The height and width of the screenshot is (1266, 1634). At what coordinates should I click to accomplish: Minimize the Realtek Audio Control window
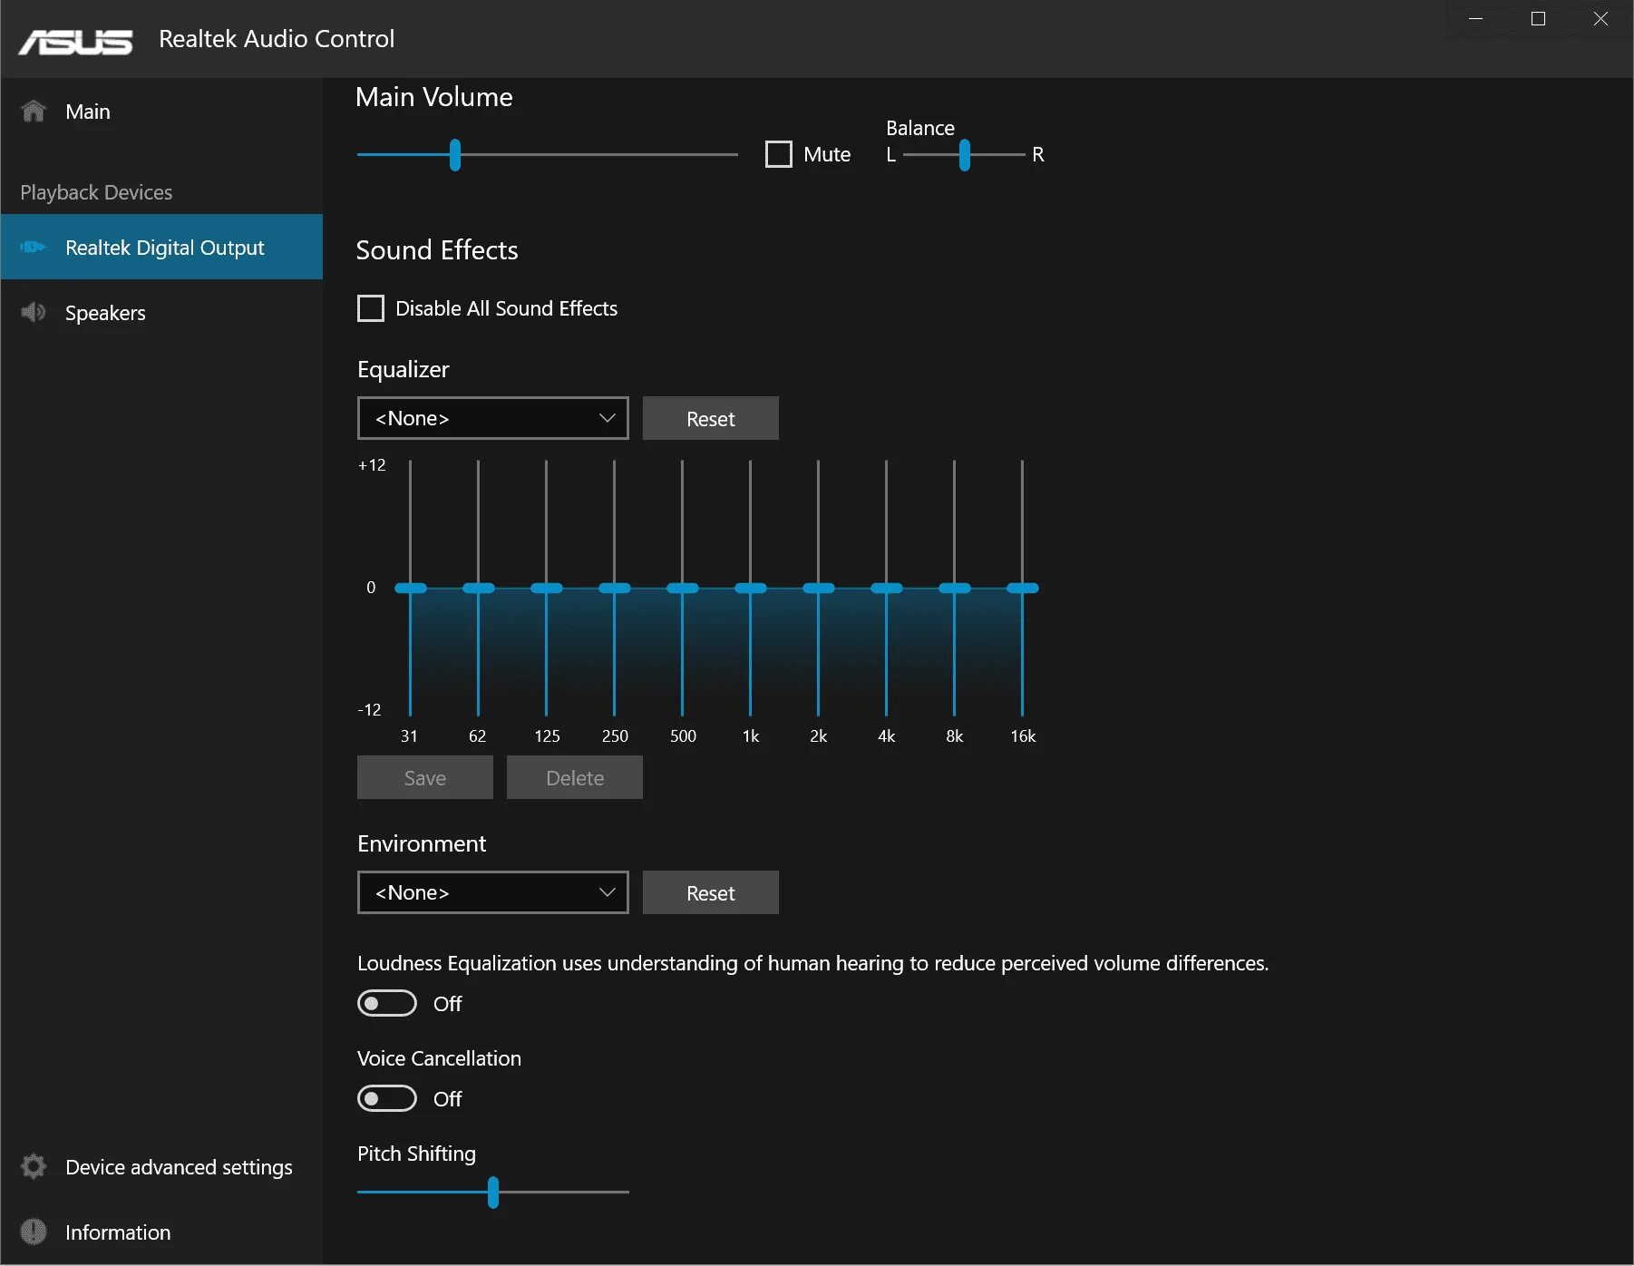click(x=1476, y=19)
